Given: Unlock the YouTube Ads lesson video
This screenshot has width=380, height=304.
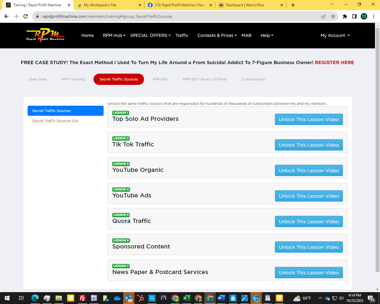Looking at the screenshot, I should coord(309,196).
